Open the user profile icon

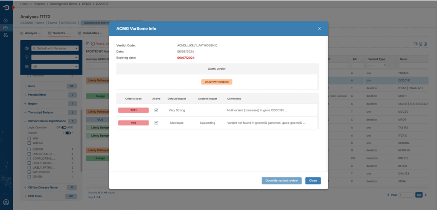(x=6, y=202)
